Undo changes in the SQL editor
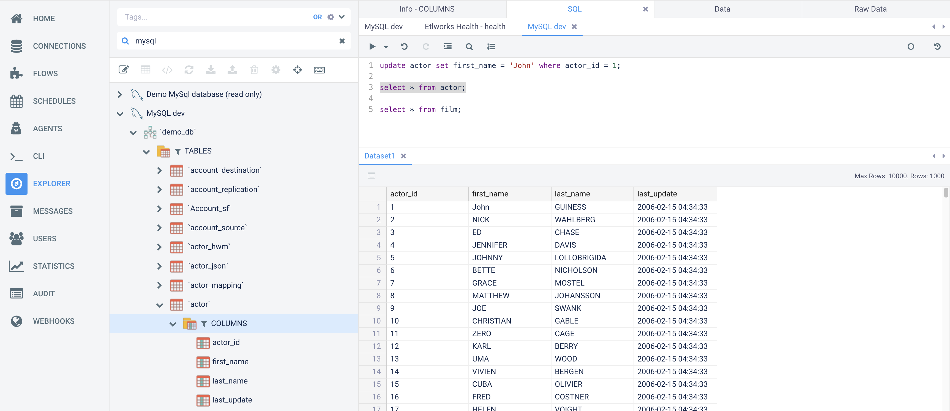 pos(404,46)
